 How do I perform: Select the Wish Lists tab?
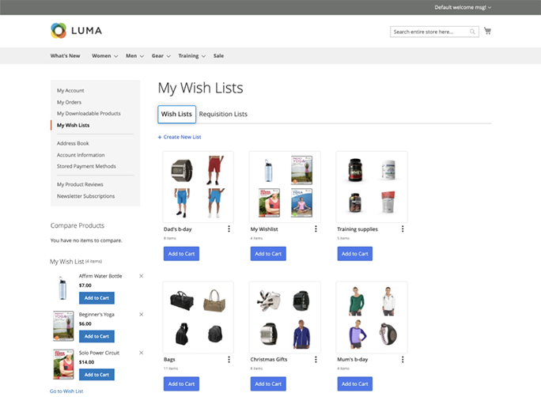click(x=176, y=114)
